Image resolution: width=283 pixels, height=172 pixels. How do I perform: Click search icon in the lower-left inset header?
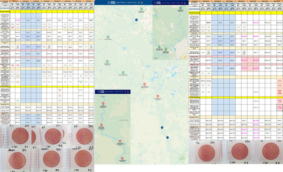[x=125, y=92]
